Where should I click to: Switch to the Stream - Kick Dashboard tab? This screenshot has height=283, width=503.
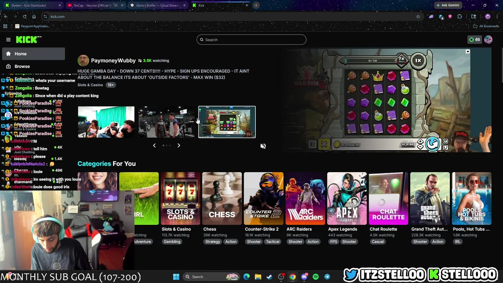[x=32, y=5]
